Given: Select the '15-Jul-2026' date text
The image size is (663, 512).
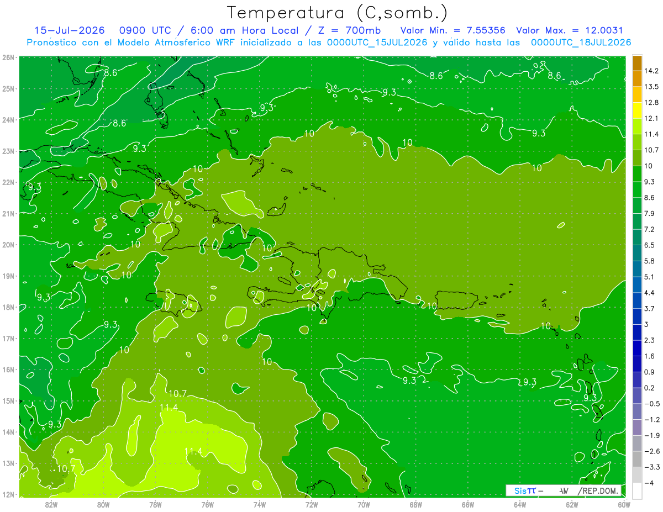Looking at the screenshot, I should (x=69, y=30).
